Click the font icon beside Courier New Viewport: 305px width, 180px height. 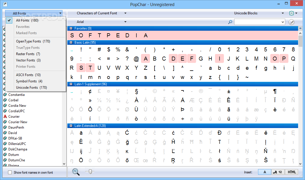coord(5,122)
